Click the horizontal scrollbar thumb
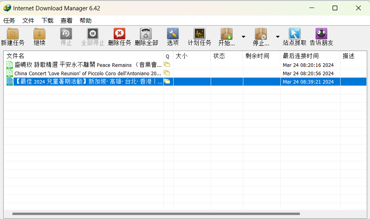Screen dimensions: 370x219 (x=156, y=214)
